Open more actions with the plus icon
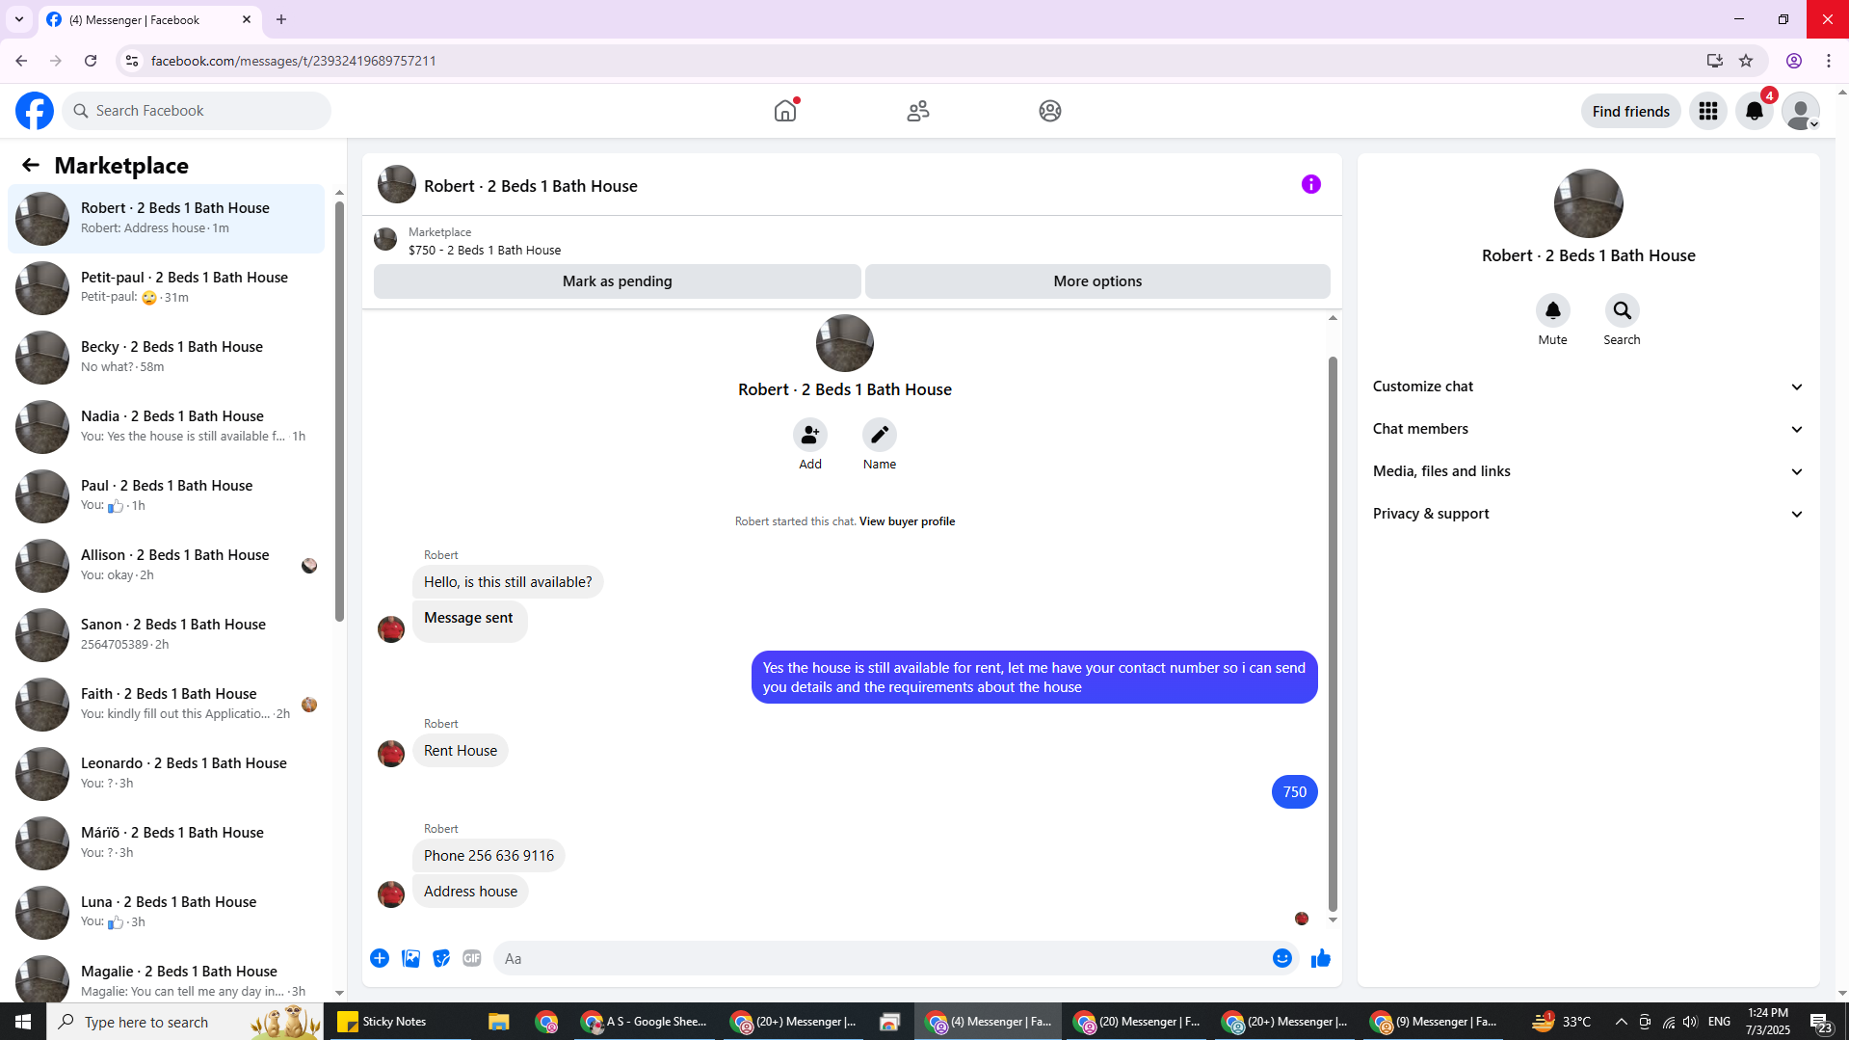Viewport: 1849px width, 1040px height. (380, 958)
